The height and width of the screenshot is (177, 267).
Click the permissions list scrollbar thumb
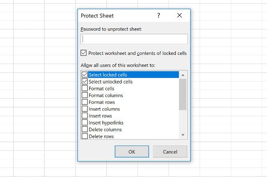point(183,94)
